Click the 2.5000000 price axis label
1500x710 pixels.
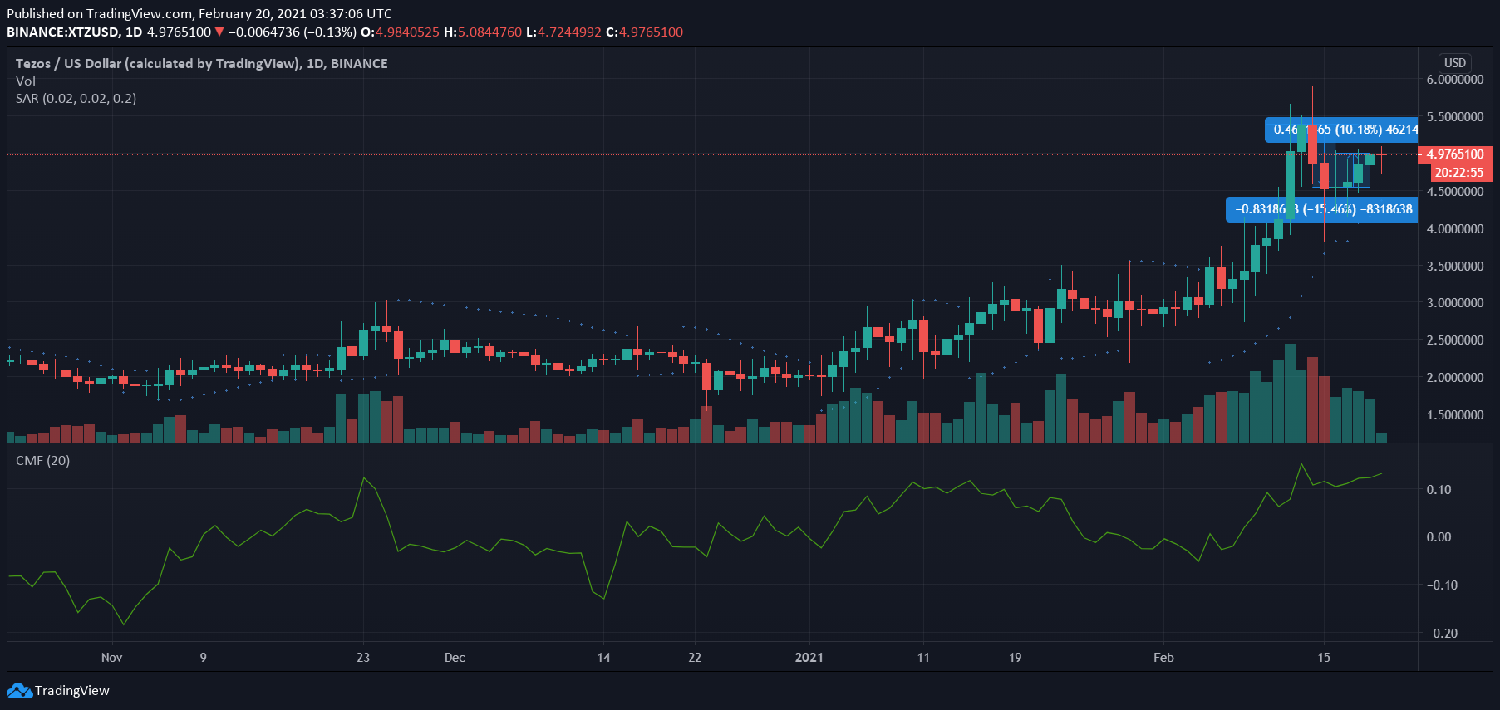(1455, 340)
